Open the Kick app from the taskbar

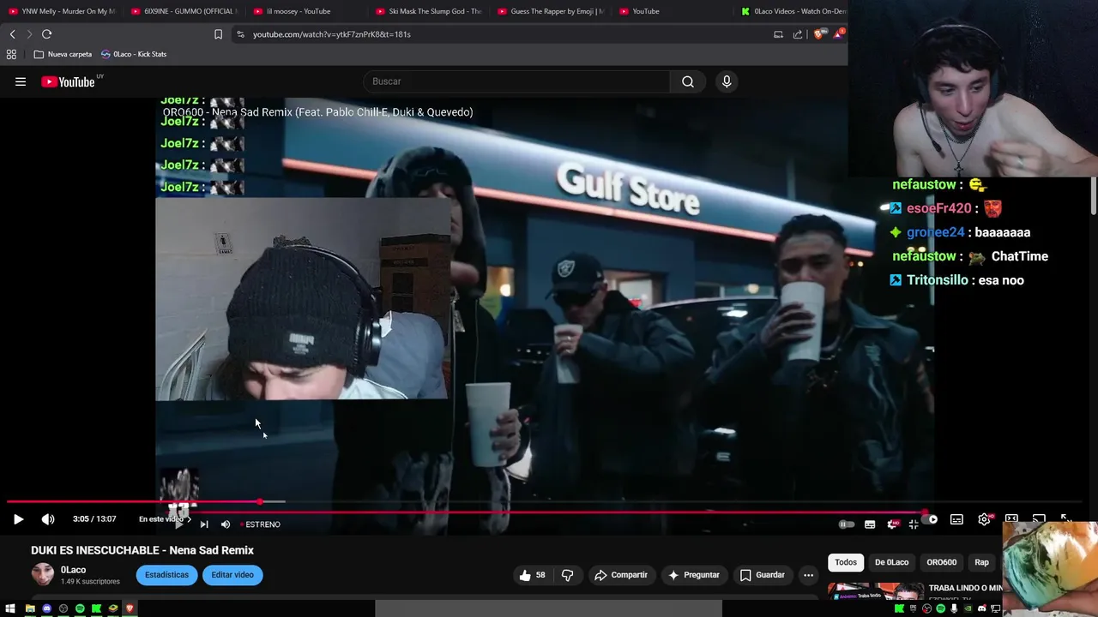pos(97,608)
